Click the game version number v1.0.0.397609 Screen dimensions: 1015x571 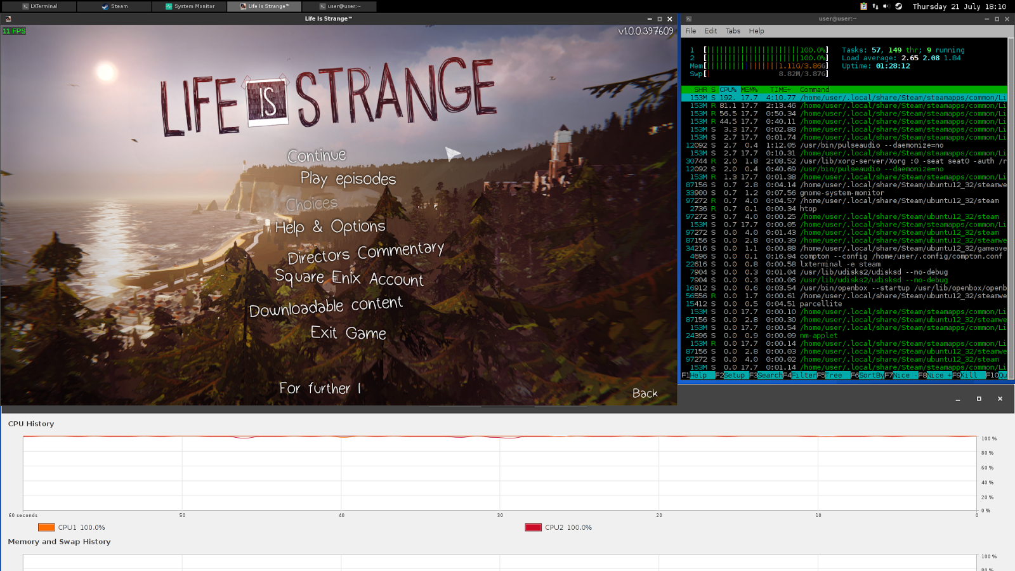tap(646, 31)
